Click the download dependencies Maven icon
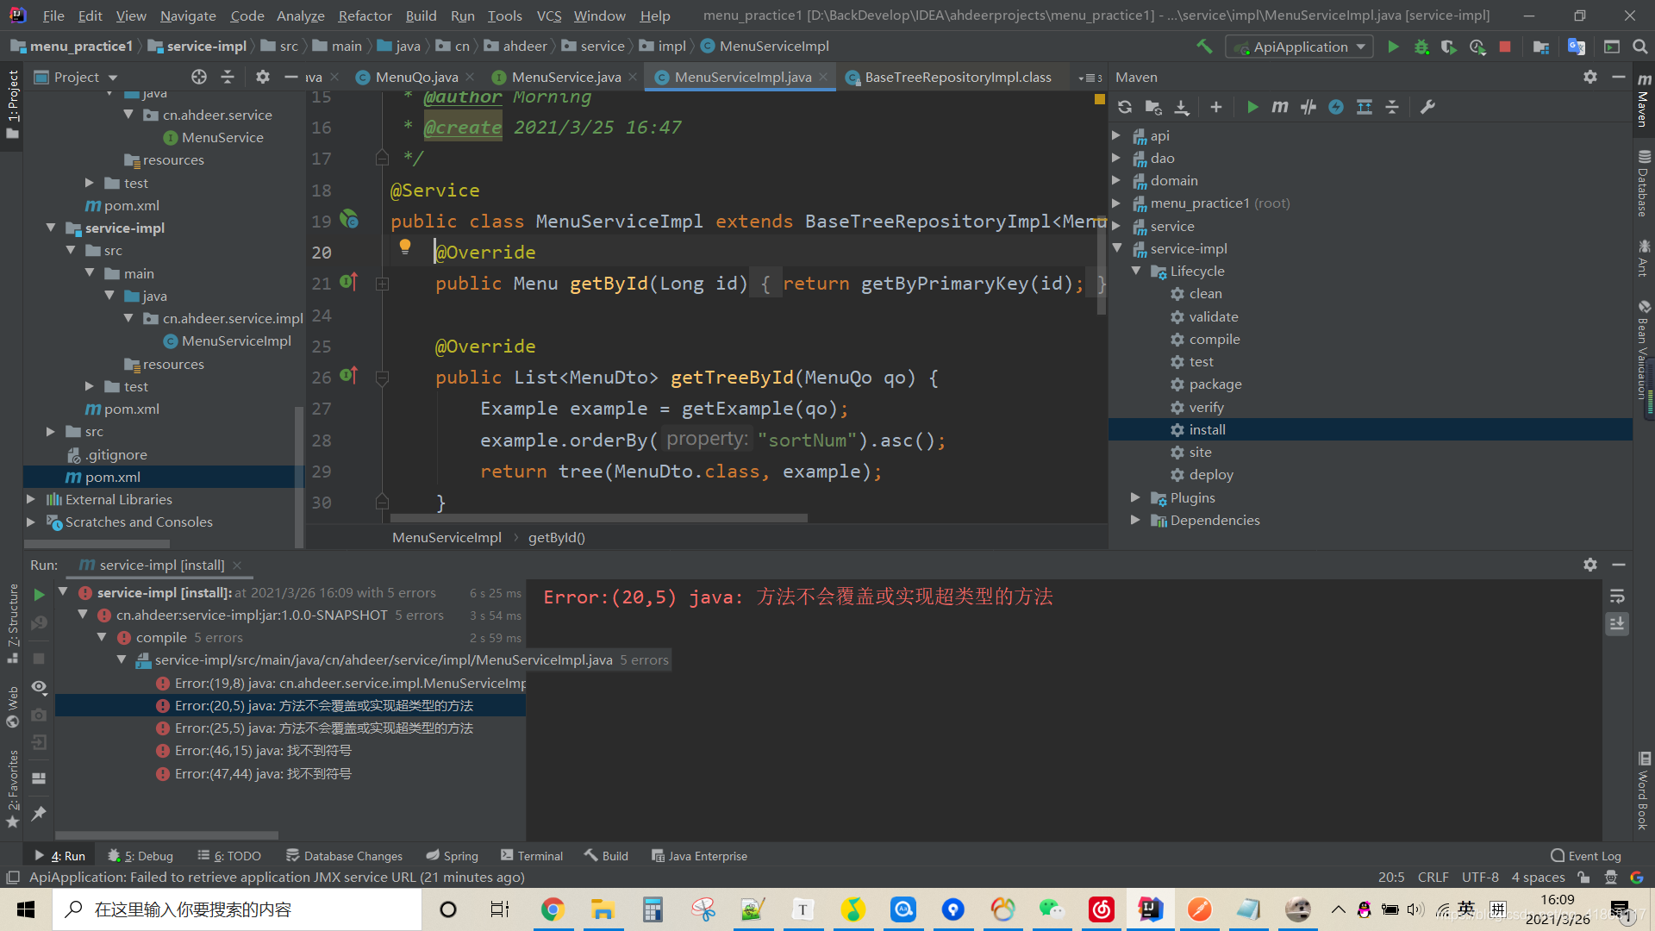This screenshot has height=931, width=1655. pyautogui.click(x=1180, y=106)
